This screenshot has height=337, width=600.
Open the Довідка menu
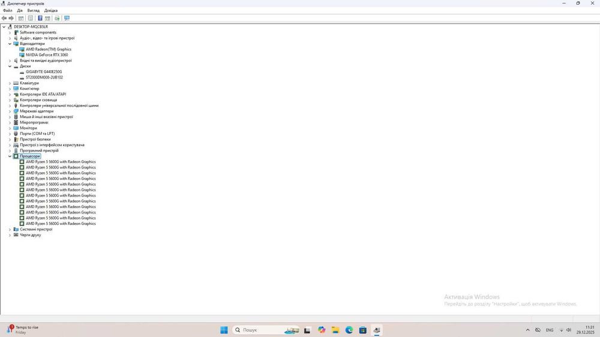[50, 11]
